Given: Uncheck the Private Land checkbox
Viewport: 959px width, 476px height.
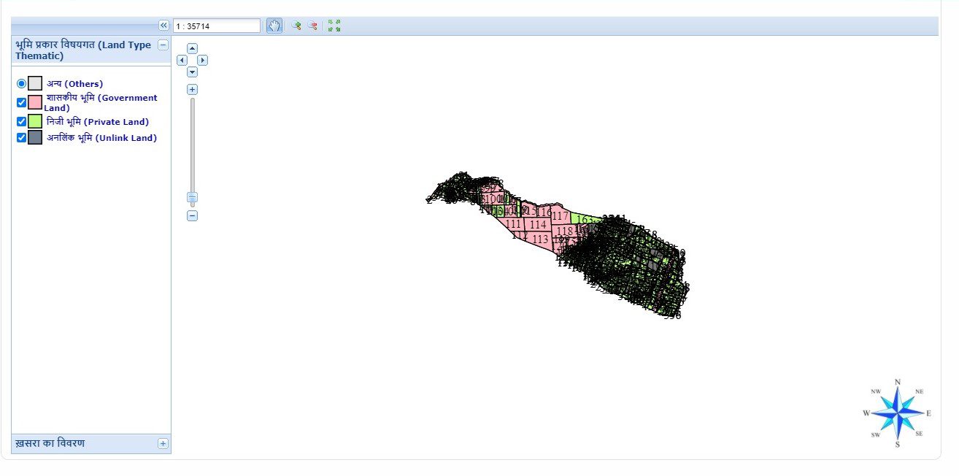Looking at the screenshot, I should coord(21,122).
